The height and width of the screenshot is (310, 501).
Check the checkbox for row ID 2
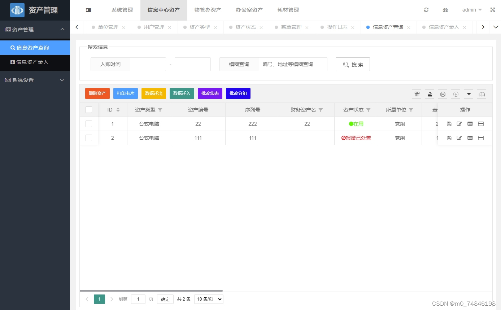tap(89, 138)
